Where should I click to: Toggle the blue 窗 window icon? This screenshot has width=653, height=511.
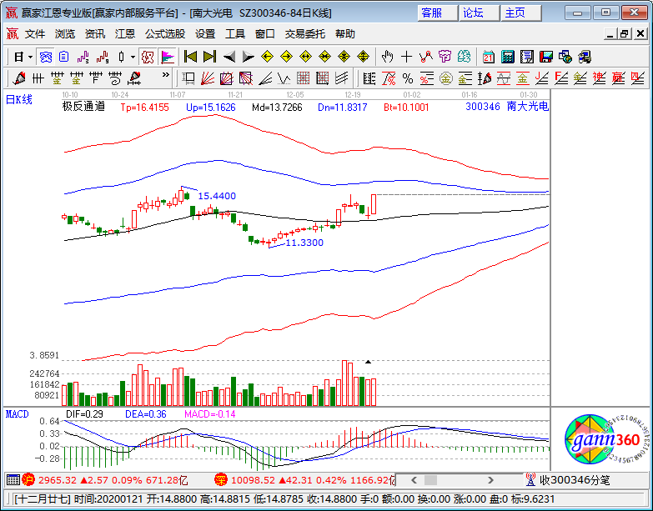(x=45, y=57)
